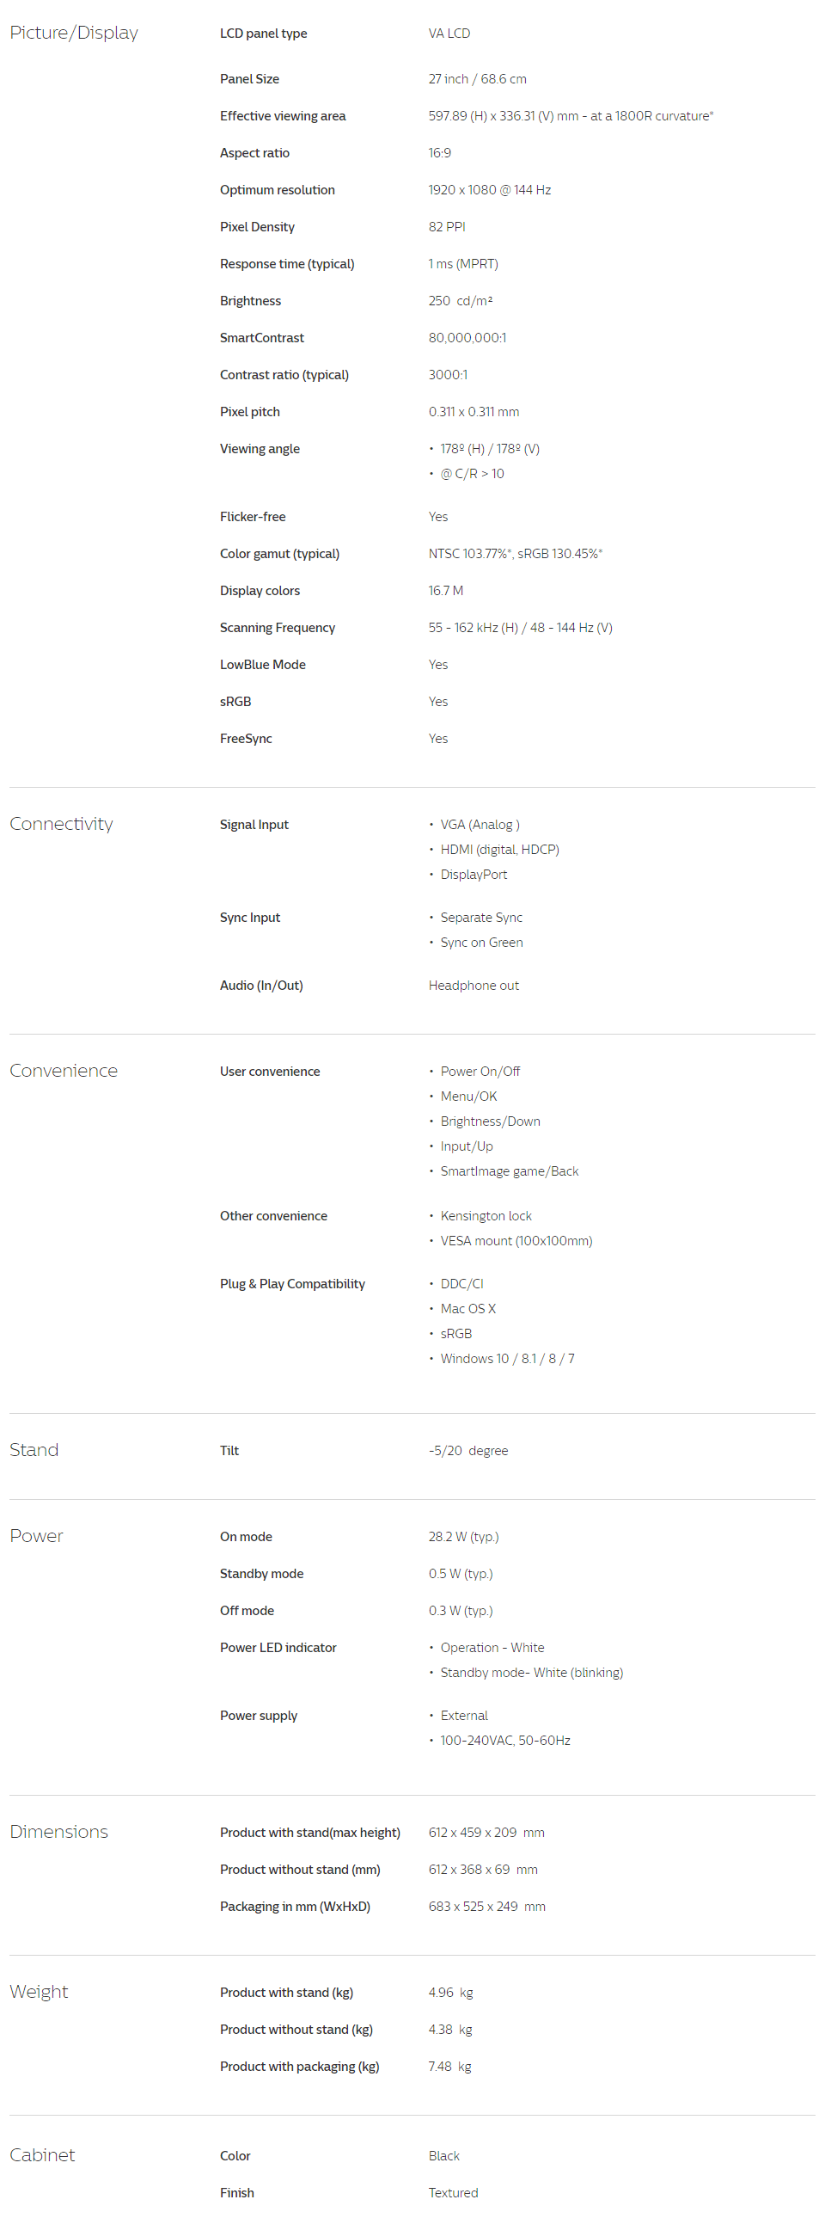Click the Weight section heading

coord(39,1992)
